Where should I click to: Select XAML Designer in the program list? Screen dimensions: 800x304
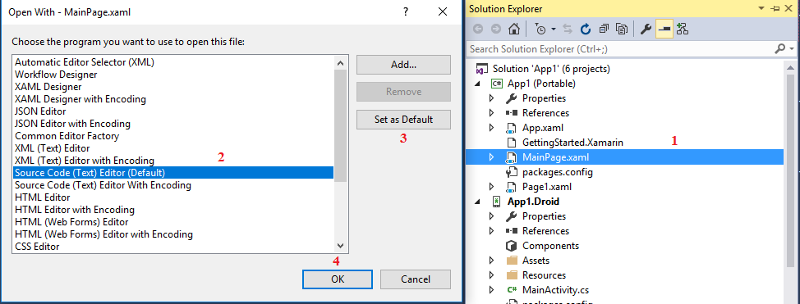pos(48,87)
